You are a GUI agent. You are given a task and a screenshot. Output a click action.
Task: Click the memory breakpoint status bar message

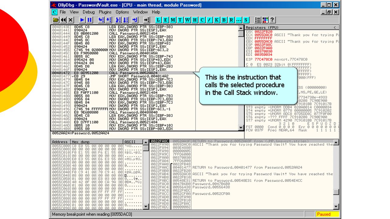92,214
